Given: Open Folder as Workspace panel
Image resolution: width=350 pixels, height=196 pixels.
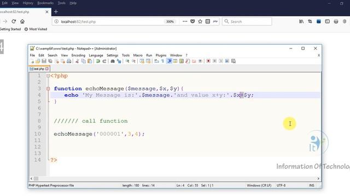Looking at the screenshot, I should [194, 61].
